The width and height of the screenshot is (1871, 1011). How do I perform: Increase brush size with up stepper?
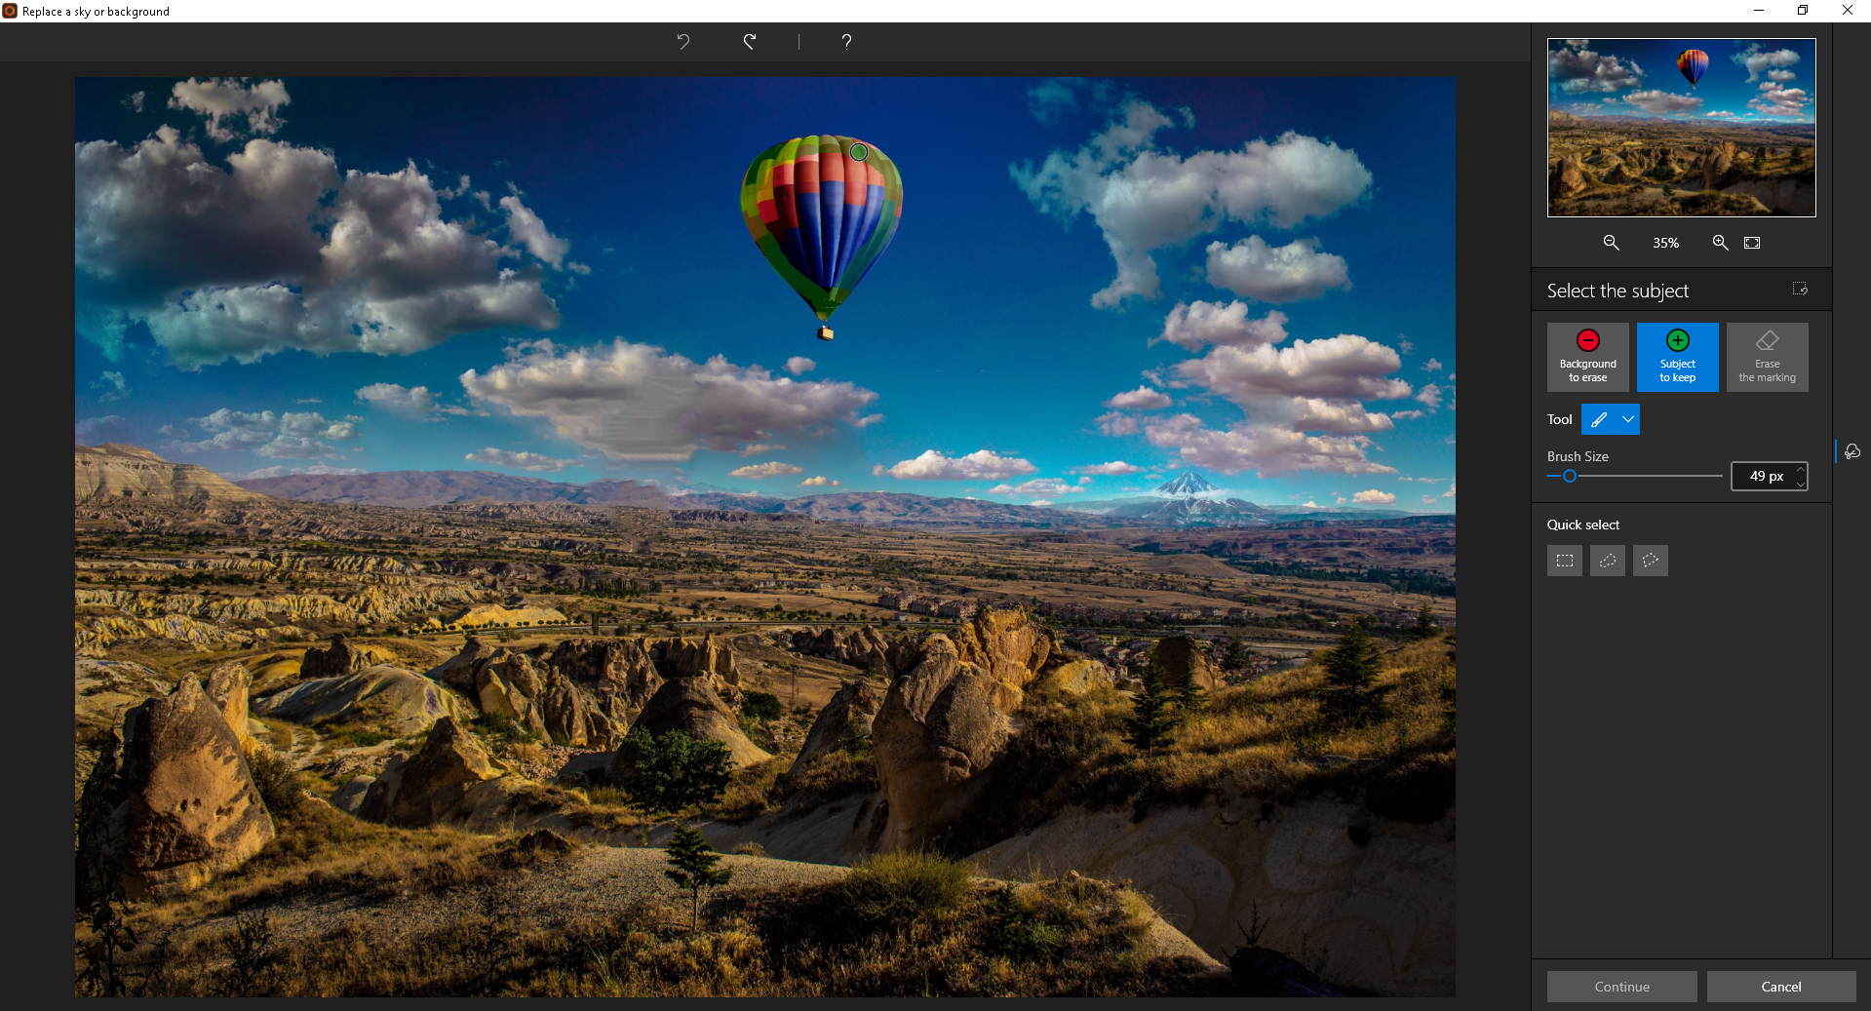[1800, 469]
